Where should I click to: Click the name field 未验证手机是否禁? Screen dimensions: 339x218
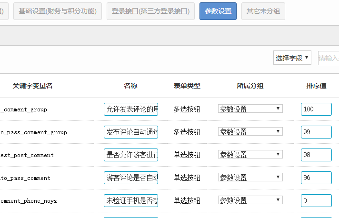(131, 200)
